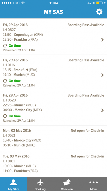Open Boarding Pass Available for LH 0520
Viewport: 107px width, 191px height.
tap(86, 95)
